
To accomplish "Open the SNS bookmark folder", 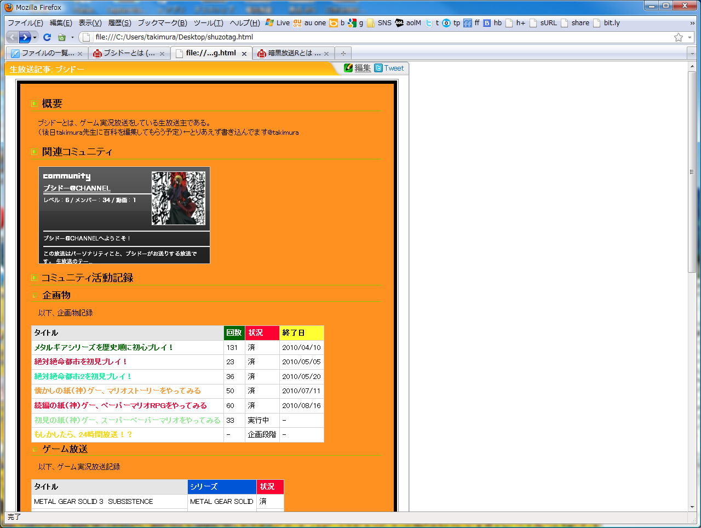I will click(379, 23).
